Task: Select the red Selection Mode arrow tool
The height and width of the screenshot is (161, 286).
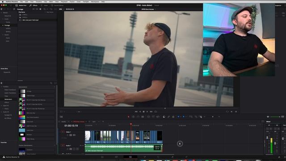Action: pos(128,117)
